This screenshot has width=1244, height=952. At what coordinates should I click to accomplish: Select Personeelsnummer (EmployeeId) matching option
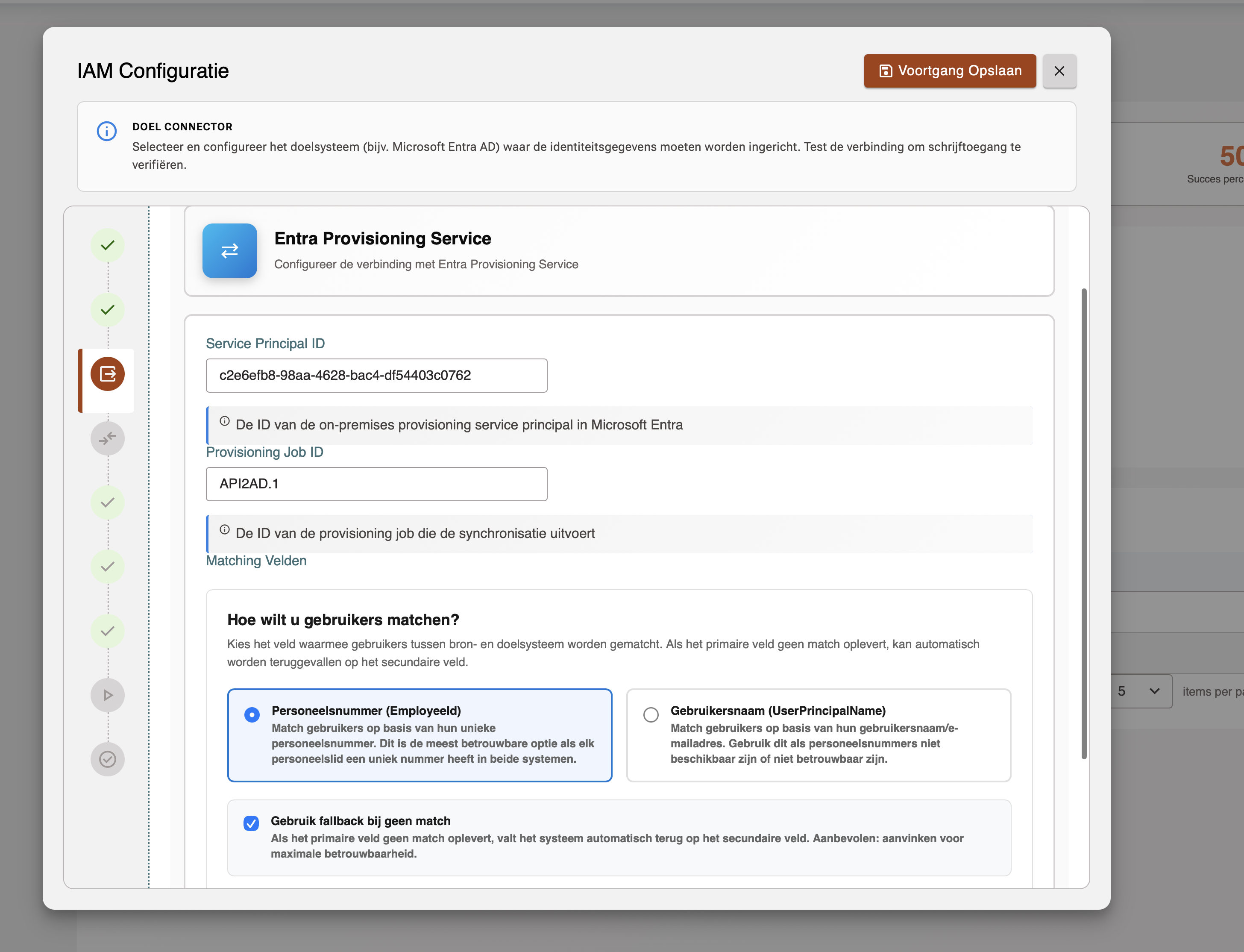pyautogui.click(x=251, y=714)
